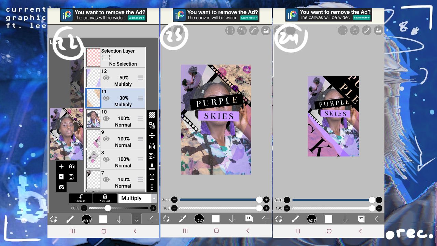Collapse layer panel with double chevron button
This screenshot has height=246, width=437.
(136, 219)
